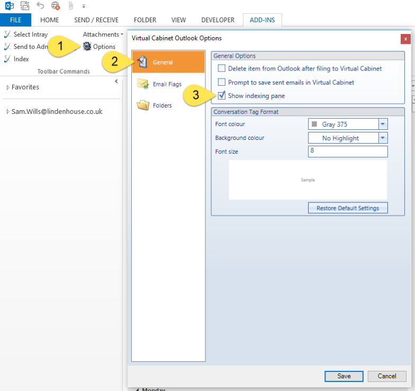Enable Prompt to save sent emails

tap(221, 82)
